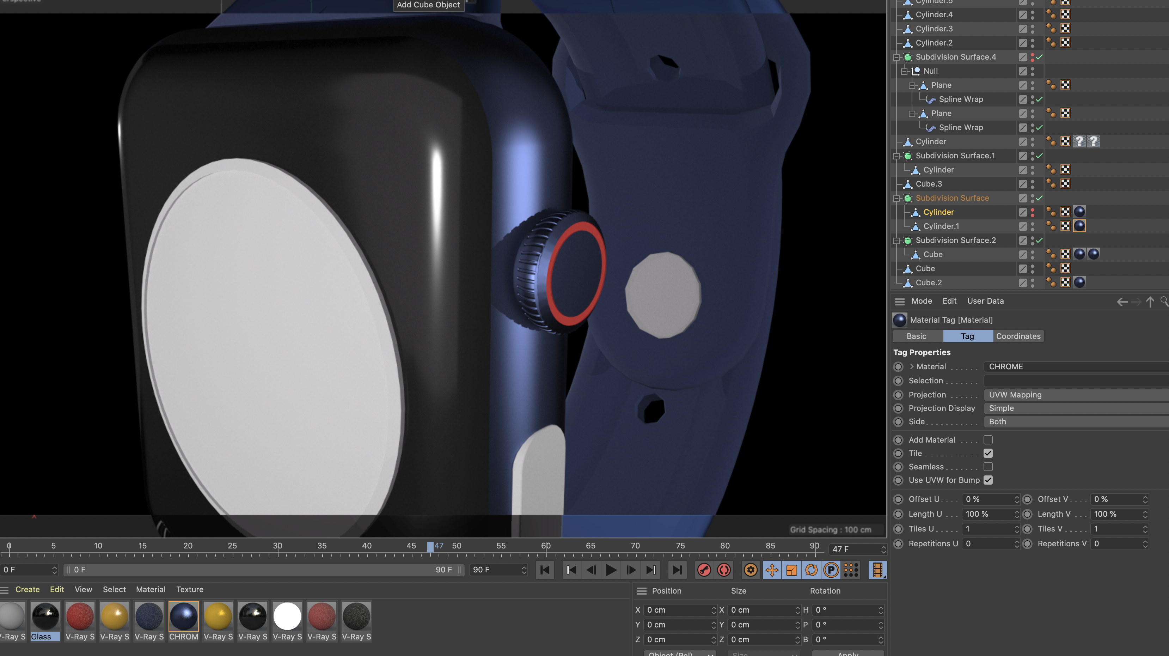Toggle the Autokeying button
This screenshot has height=656, width=1169.
pos(724,570)
